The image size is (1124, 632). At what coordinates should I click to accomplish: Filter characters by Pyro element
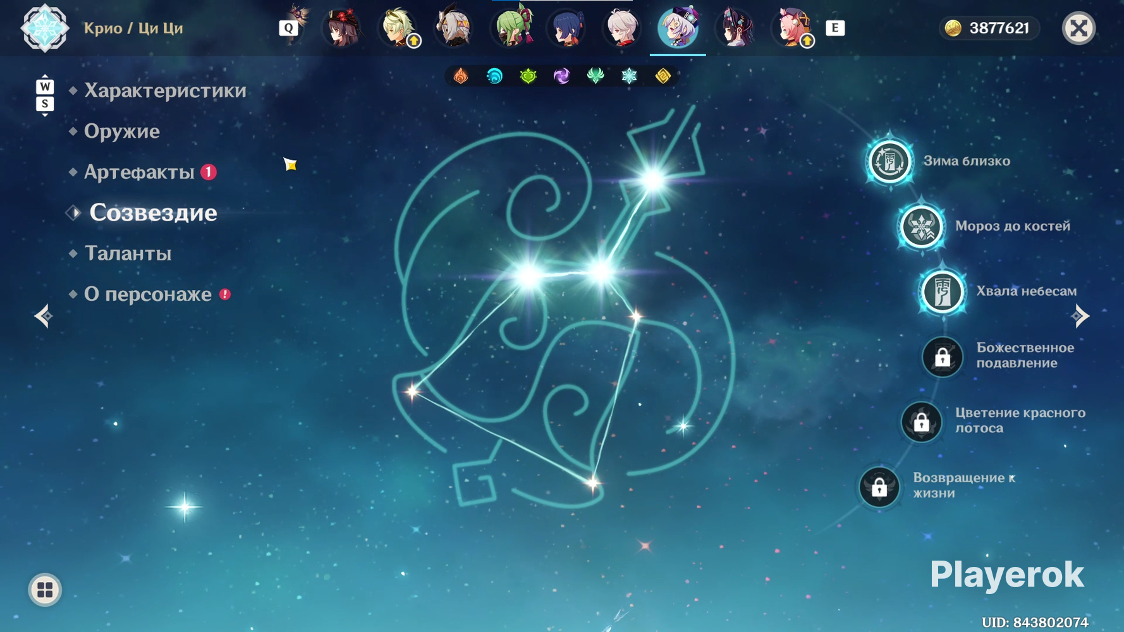pos(461,76)
